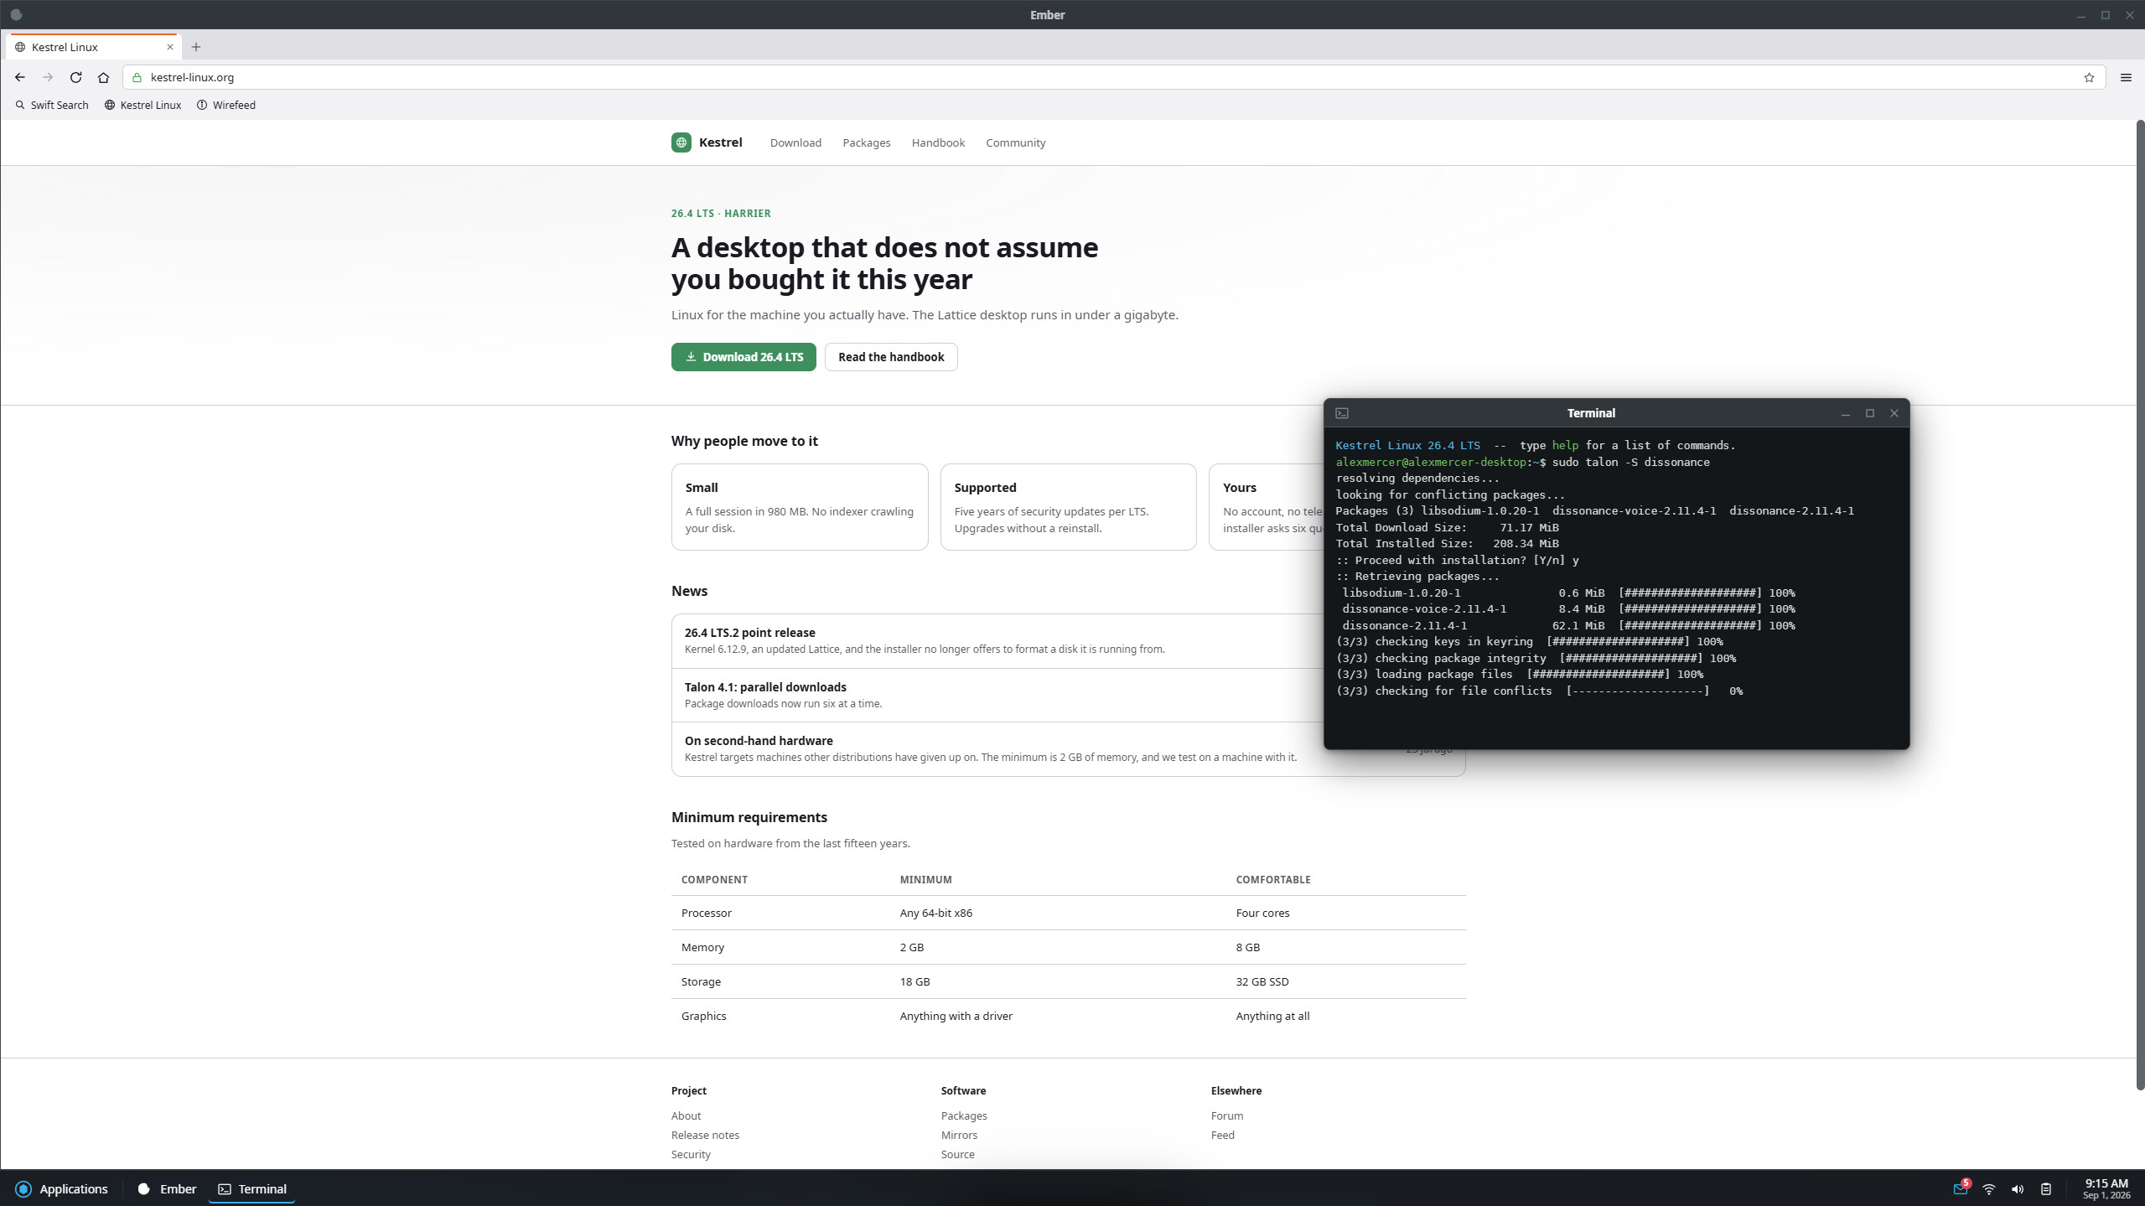Open a new tab with the plus icon

(196, 47)
